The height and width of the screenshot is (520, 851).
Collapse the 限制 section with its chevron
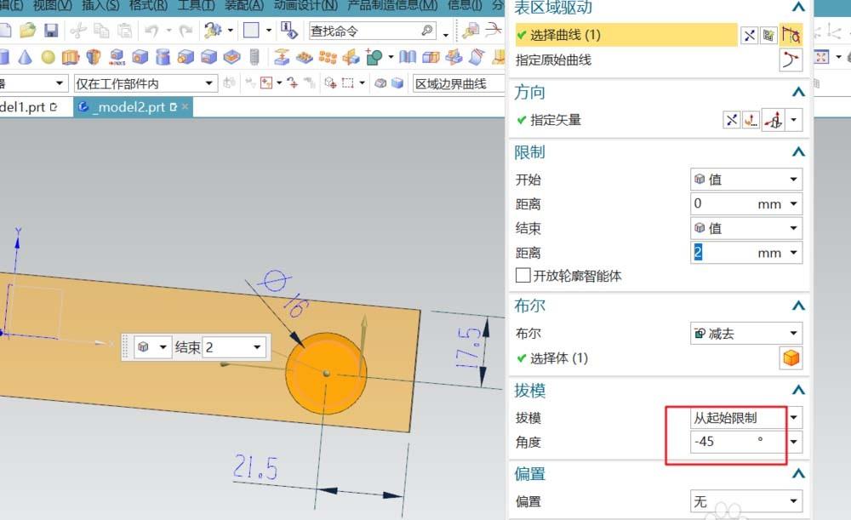point(797,151)
